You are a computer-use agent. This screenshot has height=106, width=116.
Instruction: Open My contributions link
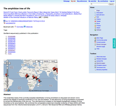click(103, 1)
